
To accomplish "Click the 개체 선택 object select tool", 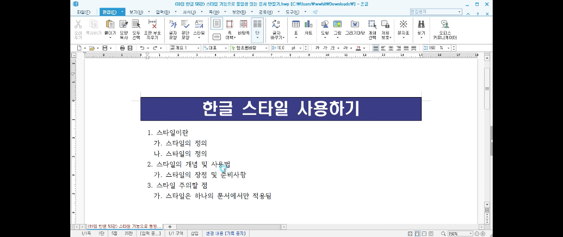I will 373,27.
